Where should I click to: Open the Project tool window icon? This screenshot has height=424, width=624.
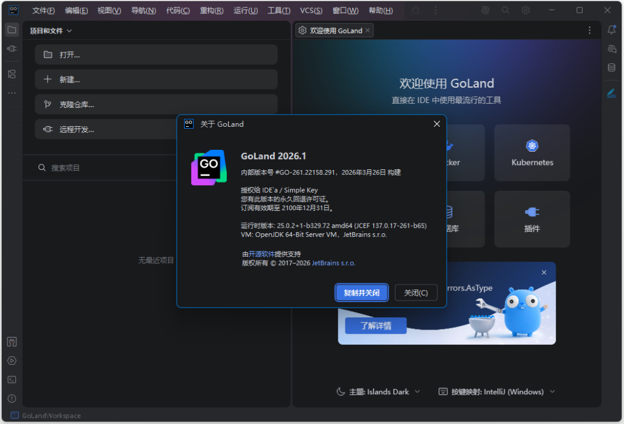[x=11, y=29]
